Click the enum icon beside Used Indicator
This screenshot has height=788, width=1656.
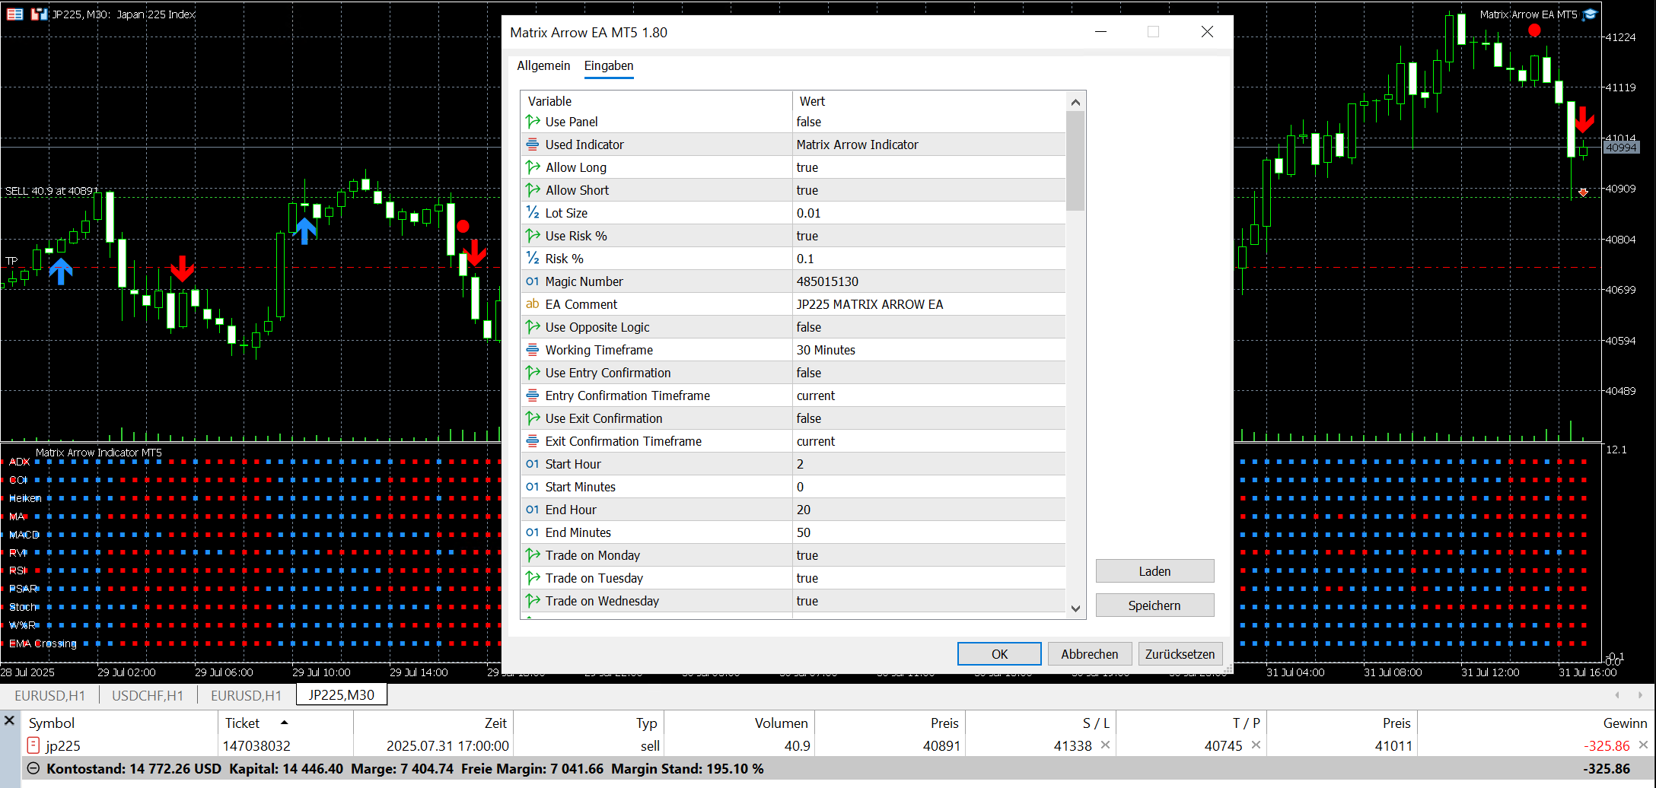point(533,145)
